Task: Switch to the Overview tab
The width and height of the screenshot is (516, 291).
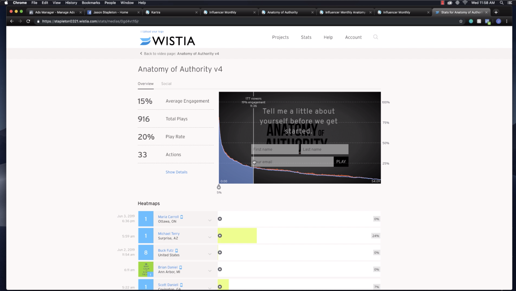Action: click(145, 84)
